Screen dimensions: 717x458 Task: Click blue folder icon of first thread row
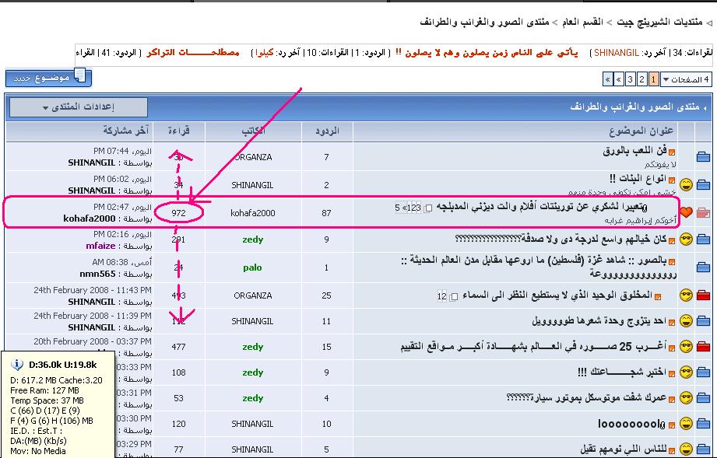(x=703, y=157)
